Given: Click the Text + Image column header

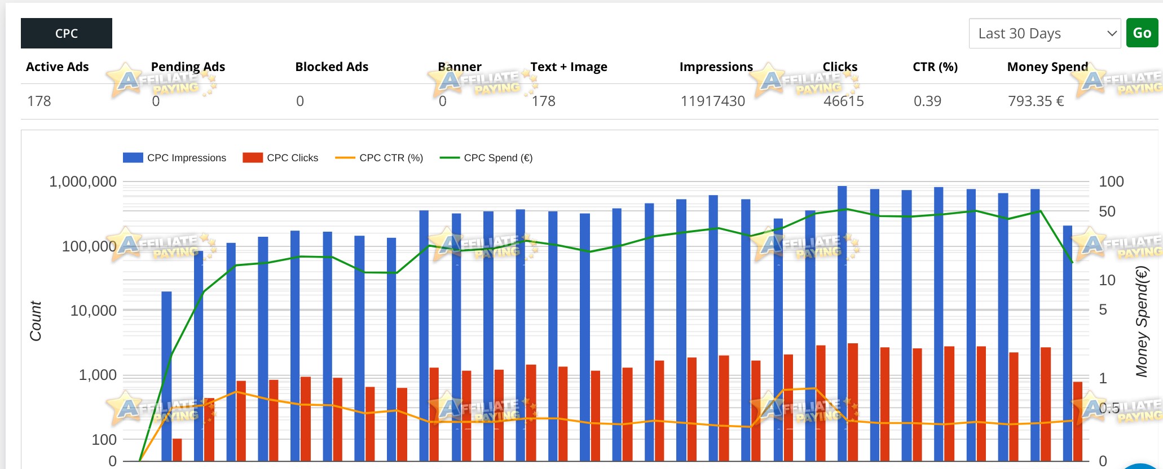Looking at the screenshot, I should [569, 67].
